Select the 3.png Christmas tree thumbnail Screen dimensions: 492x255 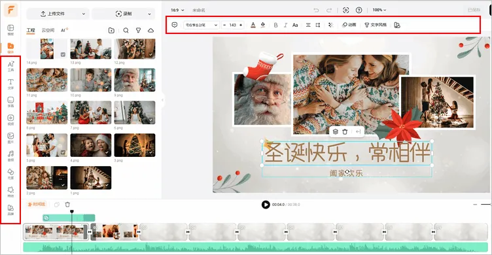click(x=135, y=145)
